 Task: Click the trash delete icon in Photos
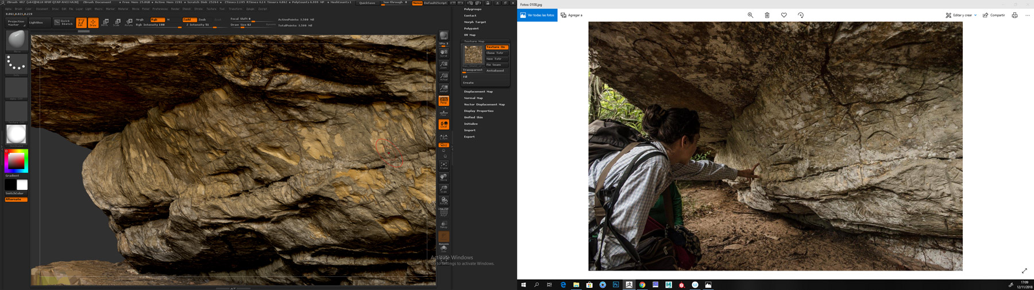767,15
